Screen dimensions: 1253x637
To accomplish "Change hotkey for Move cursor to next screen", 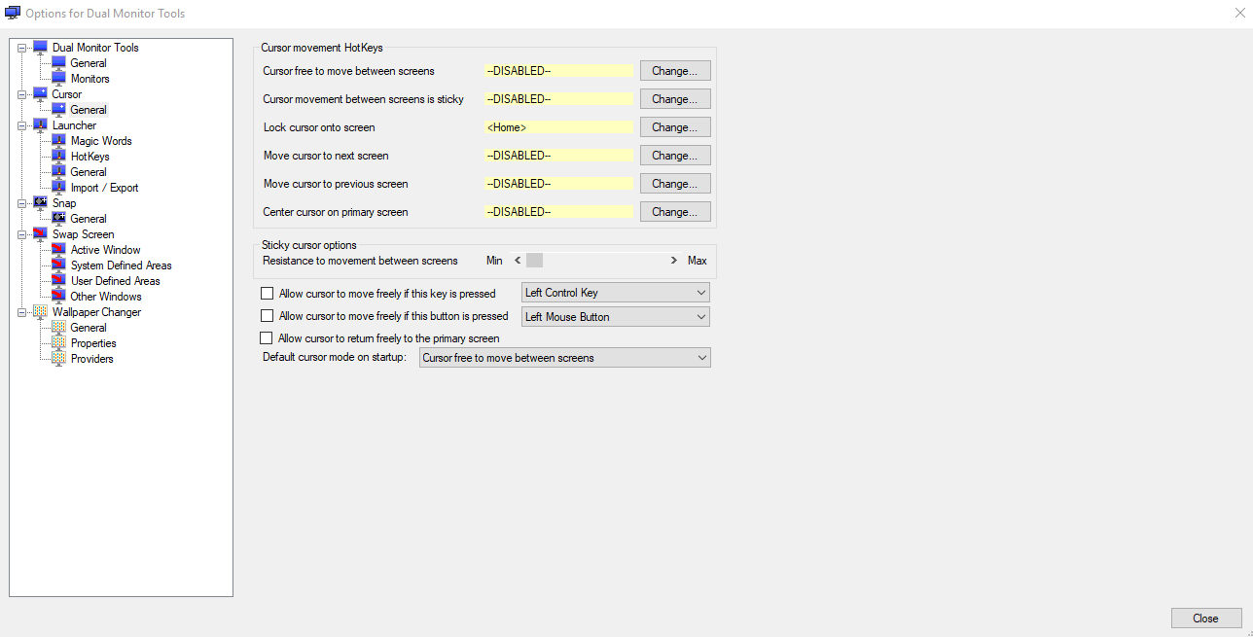I will [675, 156].
